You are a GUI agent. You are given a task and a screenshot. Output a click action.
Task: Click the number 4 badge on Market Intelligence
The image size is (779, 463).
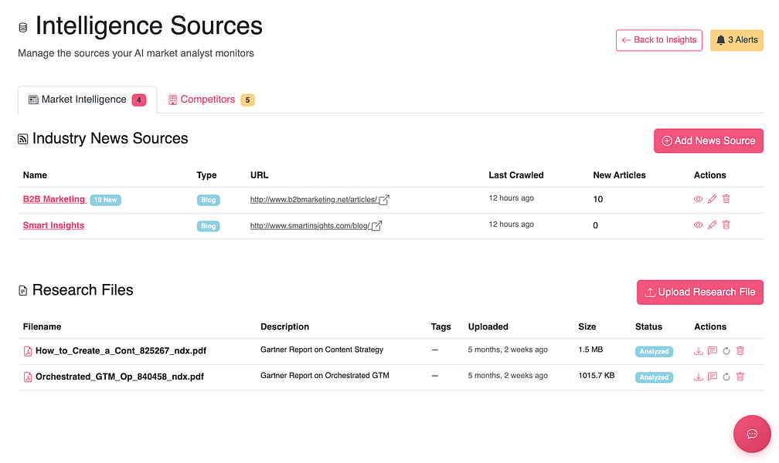click(139, 100)
